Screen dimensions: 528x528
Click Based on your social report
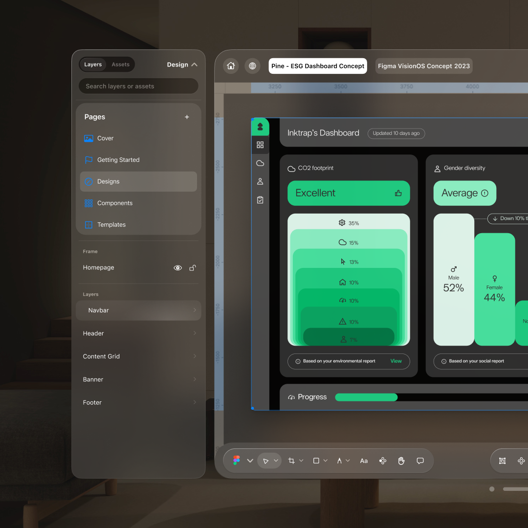pyautogui.click(x=476, y=361)
